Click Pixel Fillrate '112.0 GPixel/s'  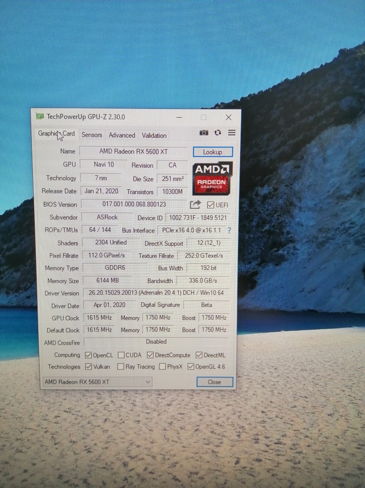click(107, 255)
